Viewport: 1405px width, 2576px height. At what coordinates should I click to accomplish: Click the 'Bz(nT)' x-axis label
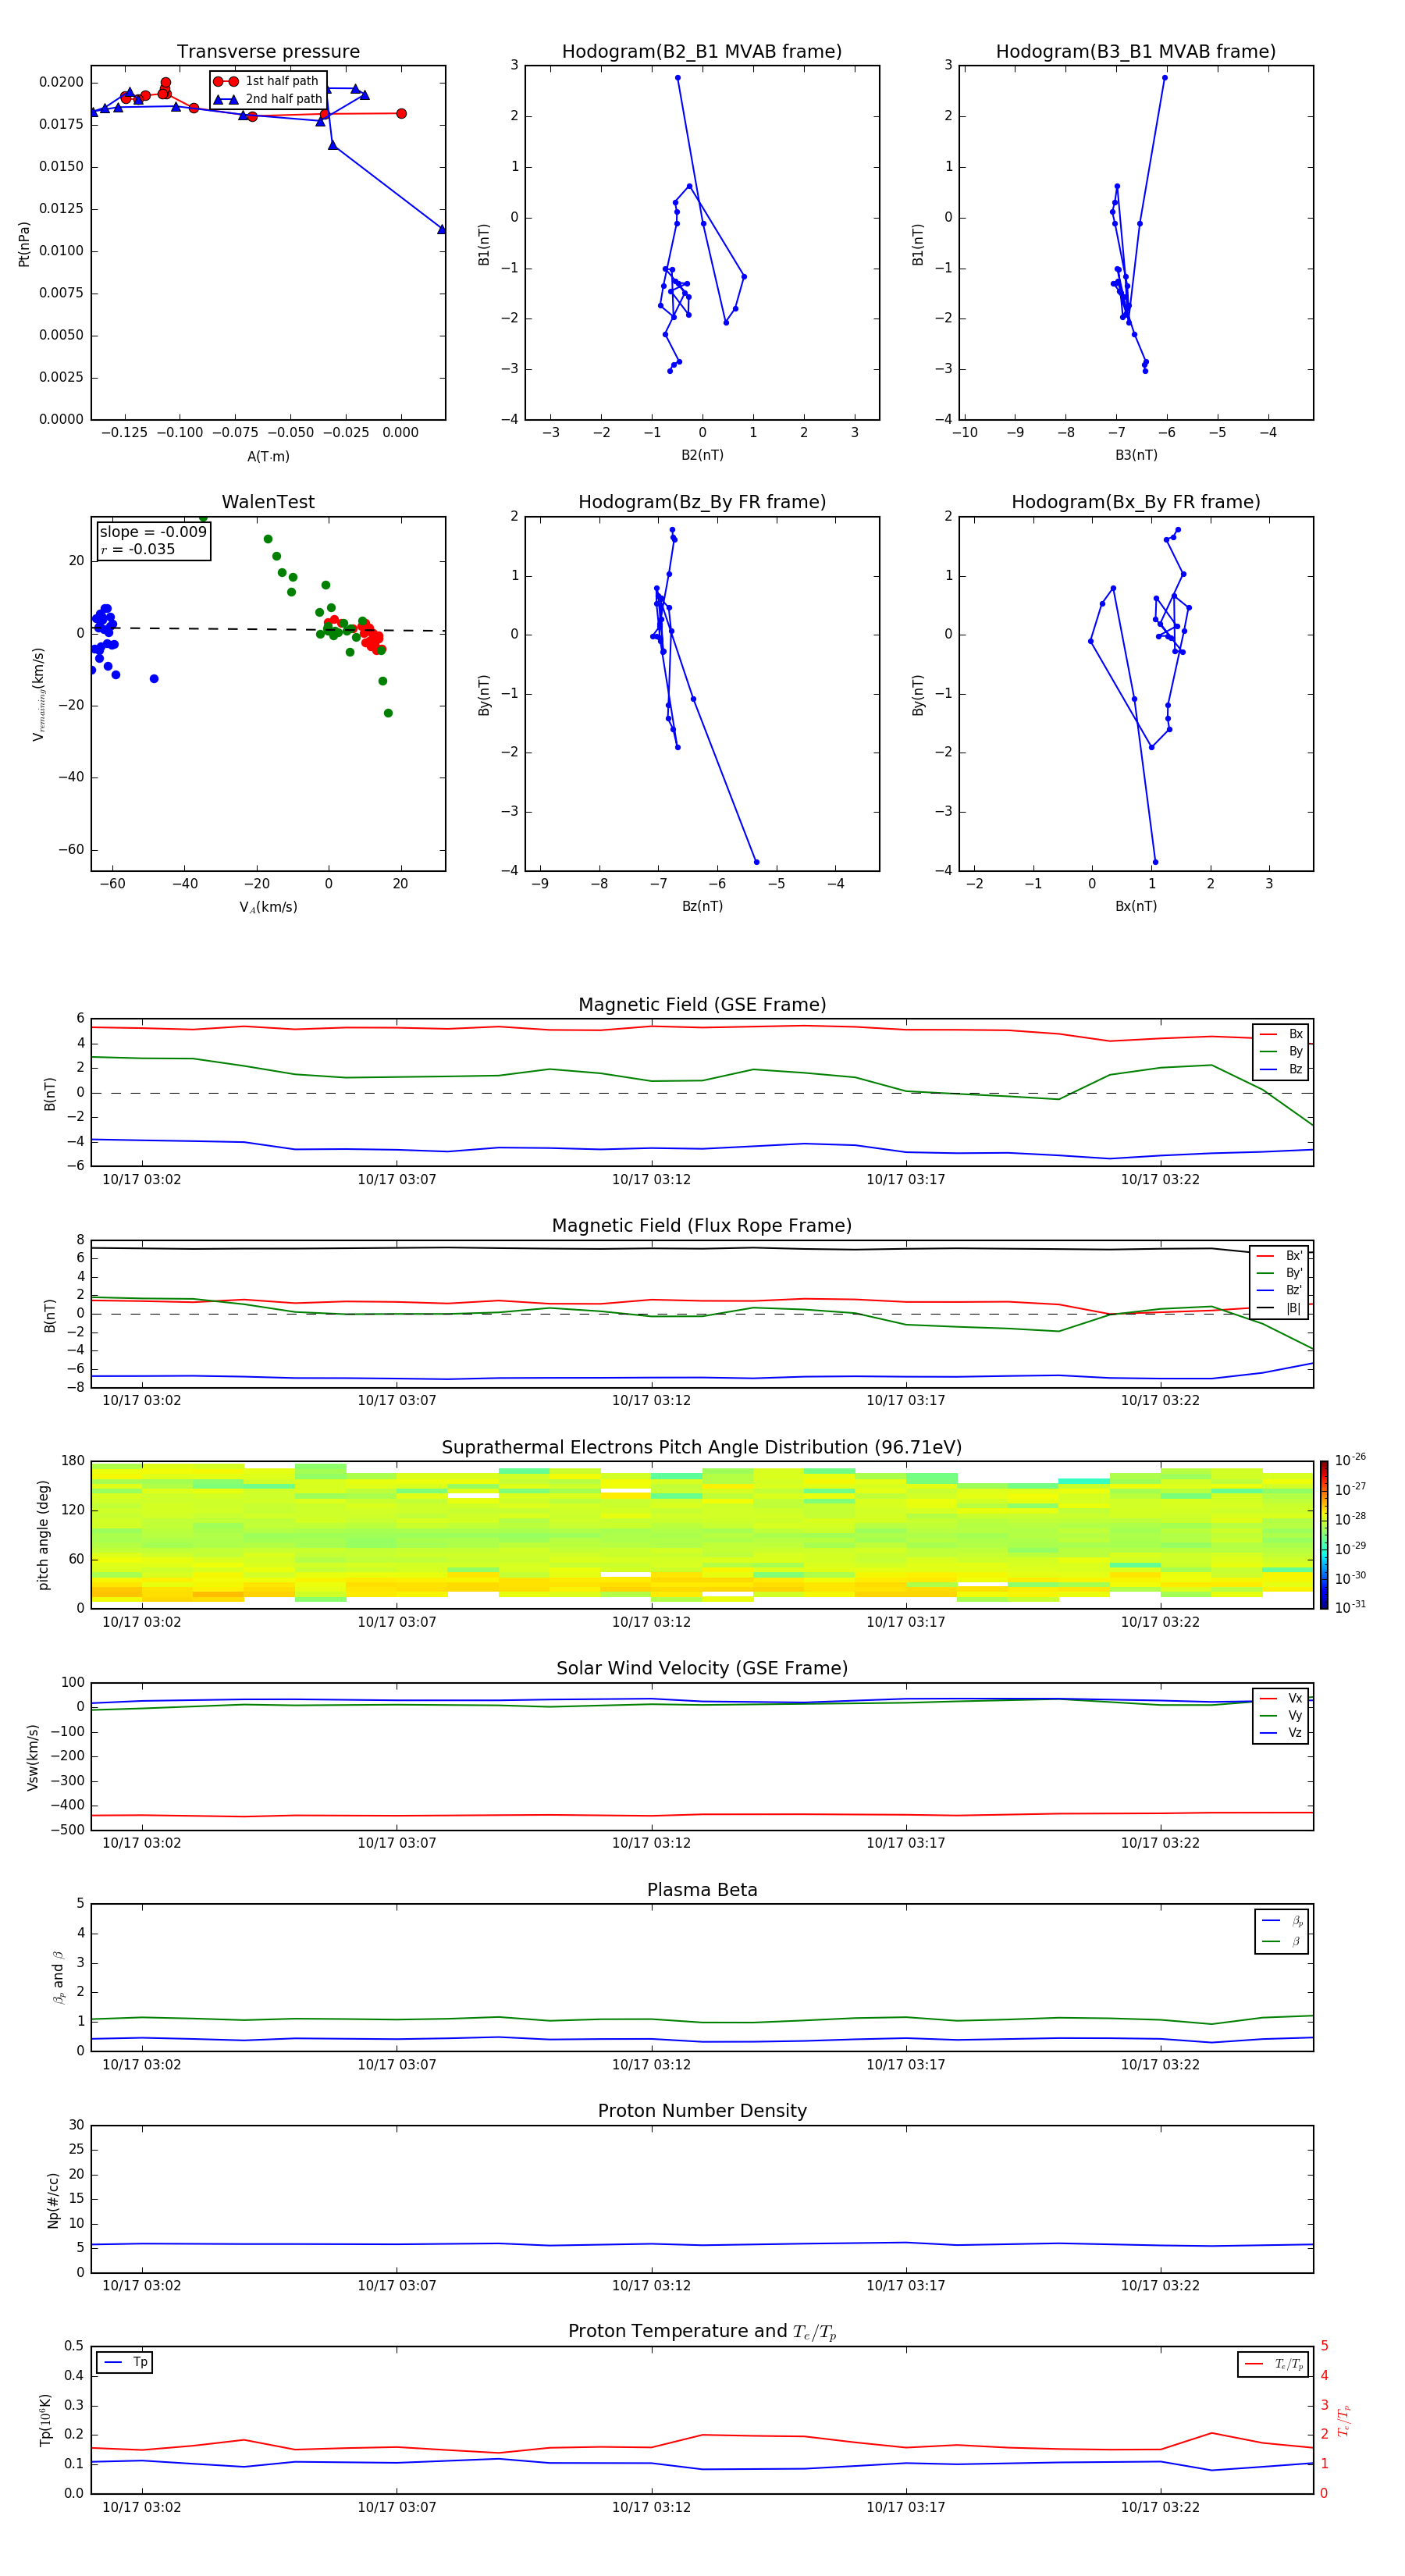[702, 906]
